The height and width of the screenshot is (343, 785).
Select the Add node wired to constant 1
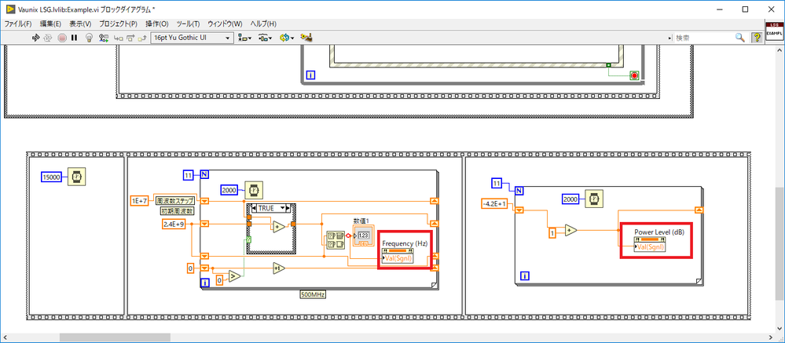570,231
